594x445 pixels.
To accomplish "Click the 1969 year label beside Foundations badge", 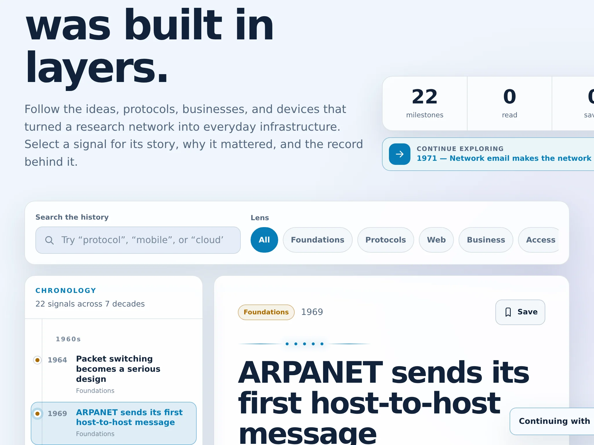I will [312, 312].
